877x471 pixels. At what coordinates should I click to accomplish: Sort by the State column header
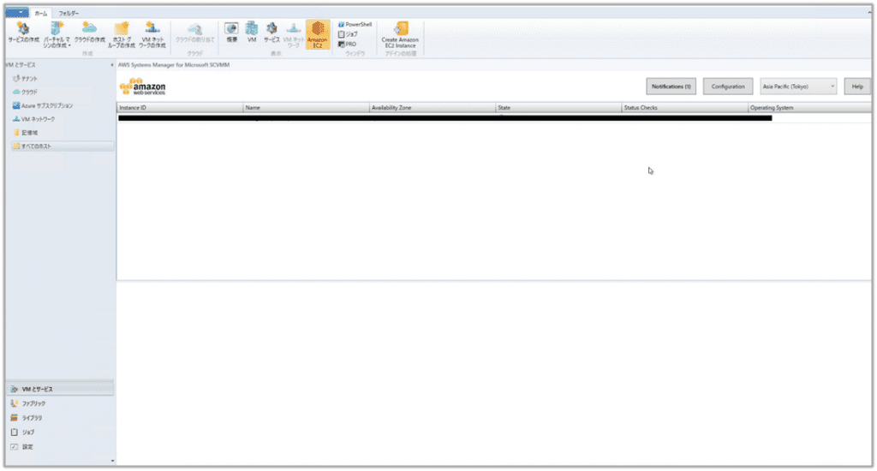coord(558,107)
